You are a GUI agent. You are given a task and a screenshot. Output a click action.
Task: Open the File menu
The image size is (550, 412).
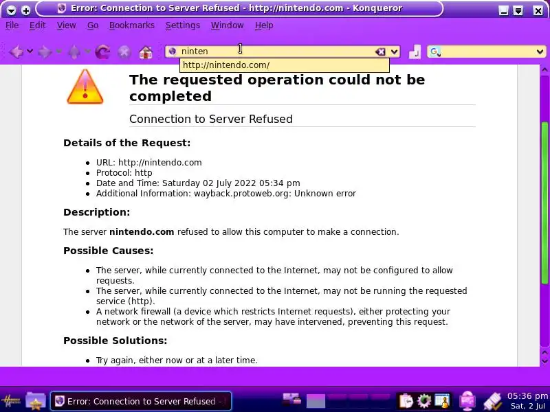(12, 25)
